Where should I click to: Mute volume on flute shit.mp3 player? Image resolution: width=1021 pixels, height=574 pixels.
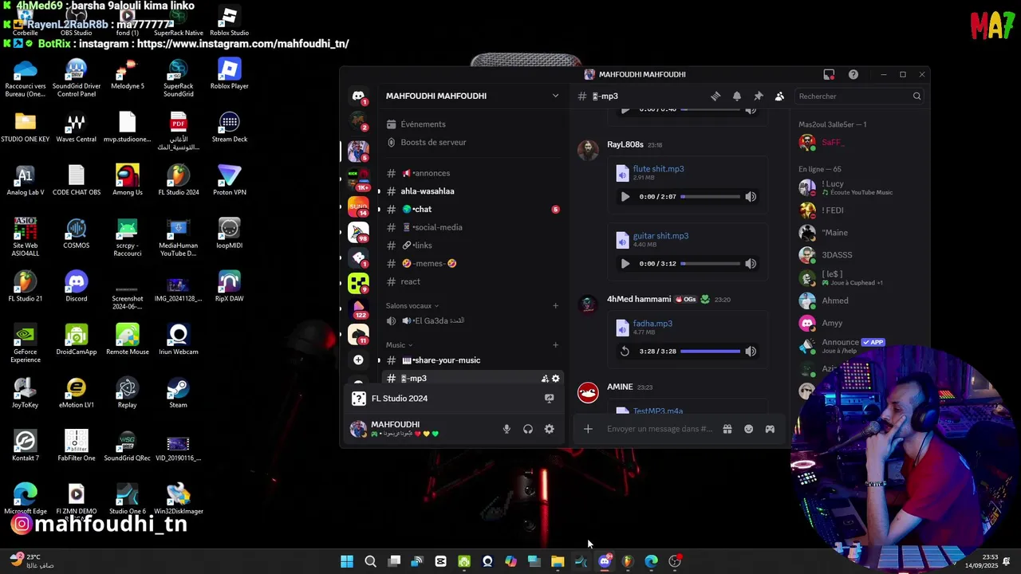pyautogui.click(x=751, y=197)
